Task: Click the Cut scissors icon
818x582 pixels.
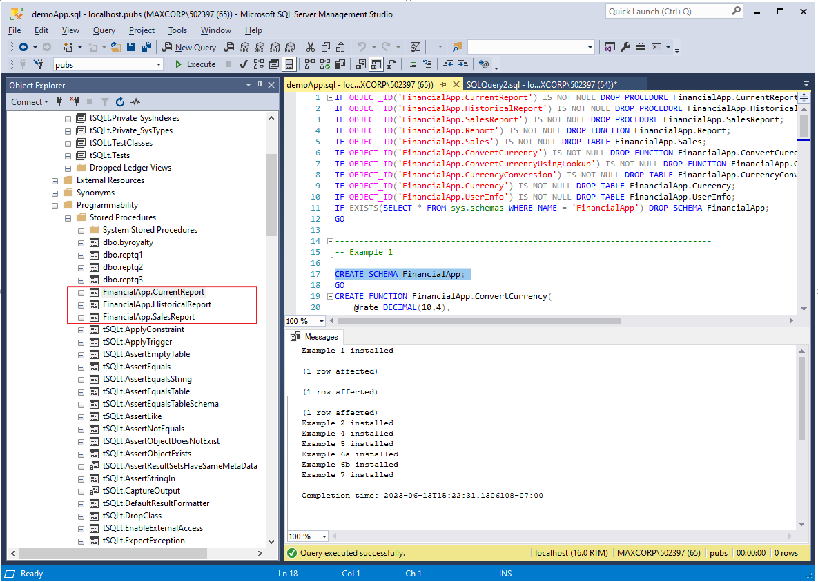Action: click(x=310, y=47)
